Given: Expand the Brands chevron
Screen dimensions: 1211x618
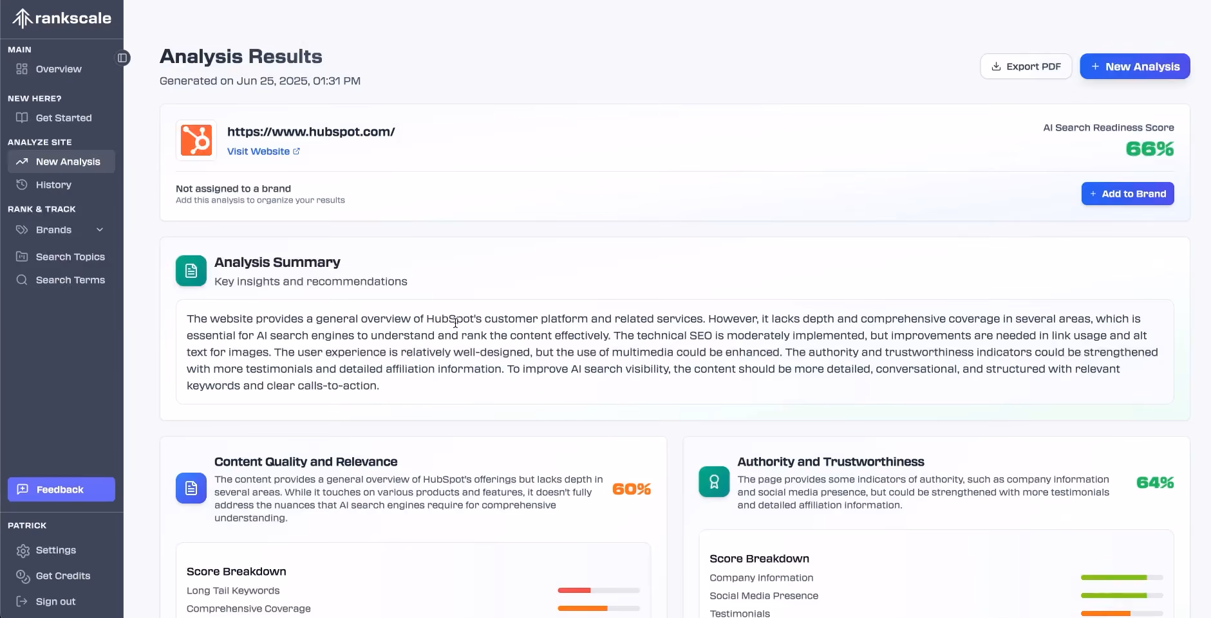Looking at the screenshot, I should click(100, 230).
